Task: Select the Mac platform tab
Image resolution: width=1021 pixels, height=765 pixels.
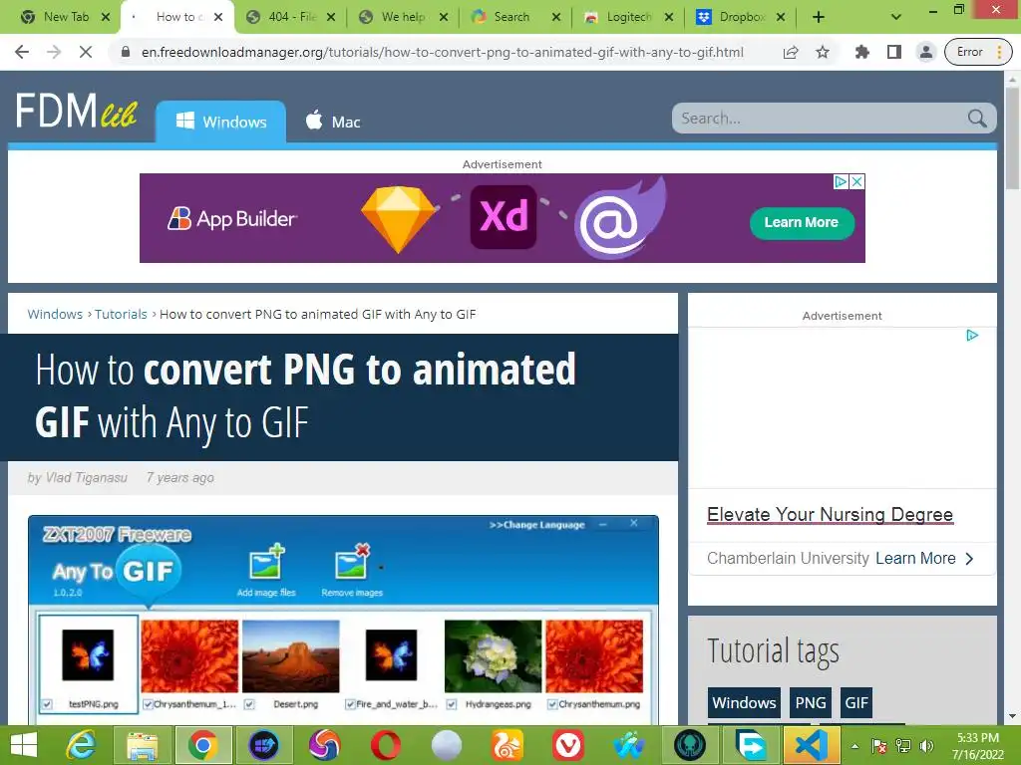Action: tap(333, 122)
